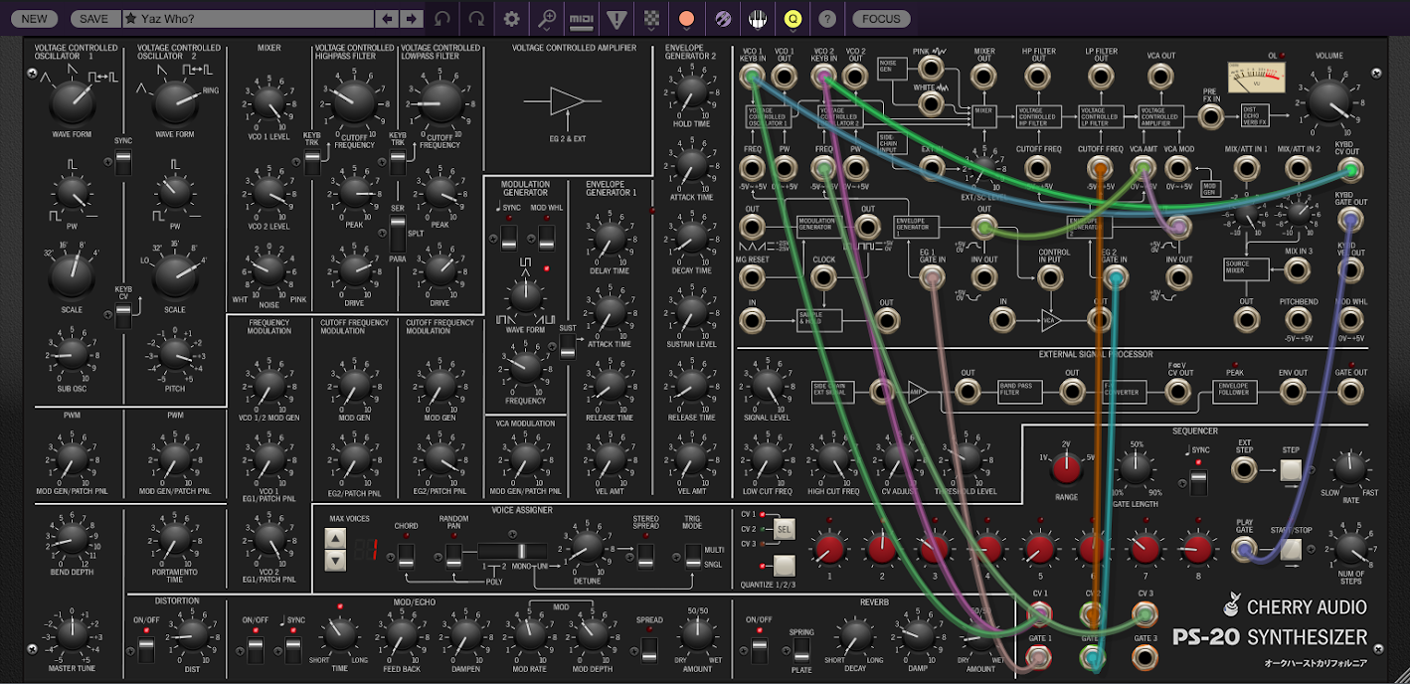Viewport: 1410px width, 684px height.
Task: Click the ENV OUT jack
Action: [1292, 392]
